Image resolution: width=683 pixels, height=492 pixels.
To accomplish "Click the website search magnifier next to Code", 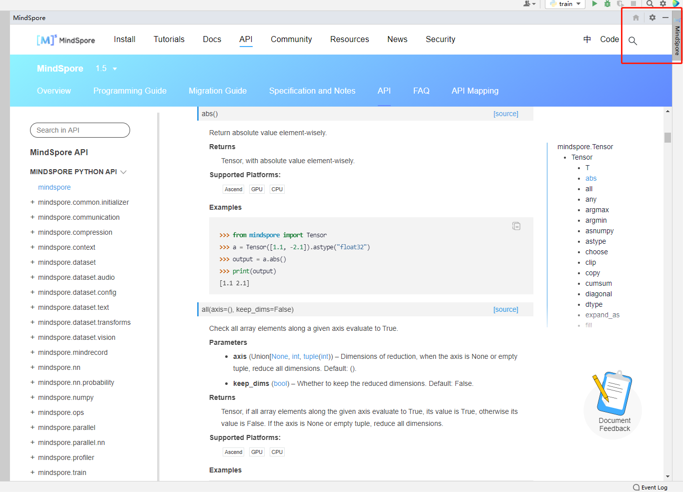I will click(633, 41).
